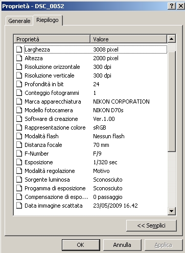Cancel with the Annulla button
Screen dimensions: 185x253
pyautogui.click(x=122, y=245)
